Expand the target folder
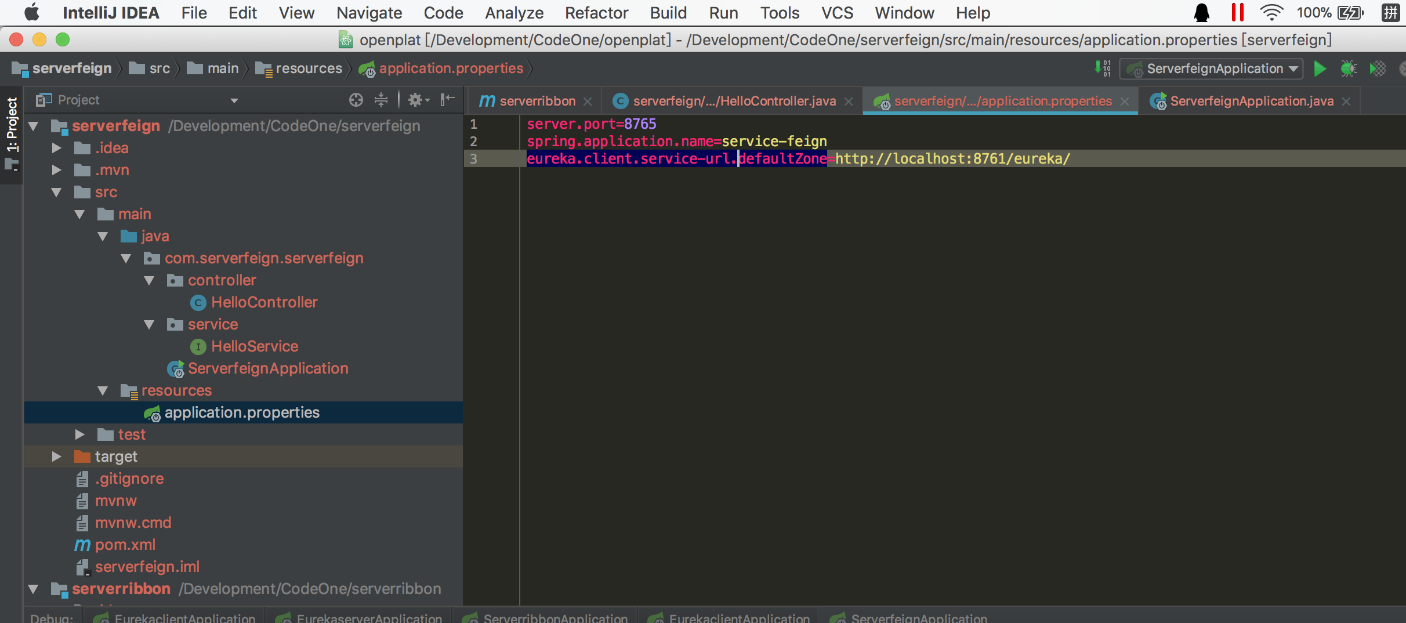Screen dimensions: 1406x623 click(x=56, y=457)
